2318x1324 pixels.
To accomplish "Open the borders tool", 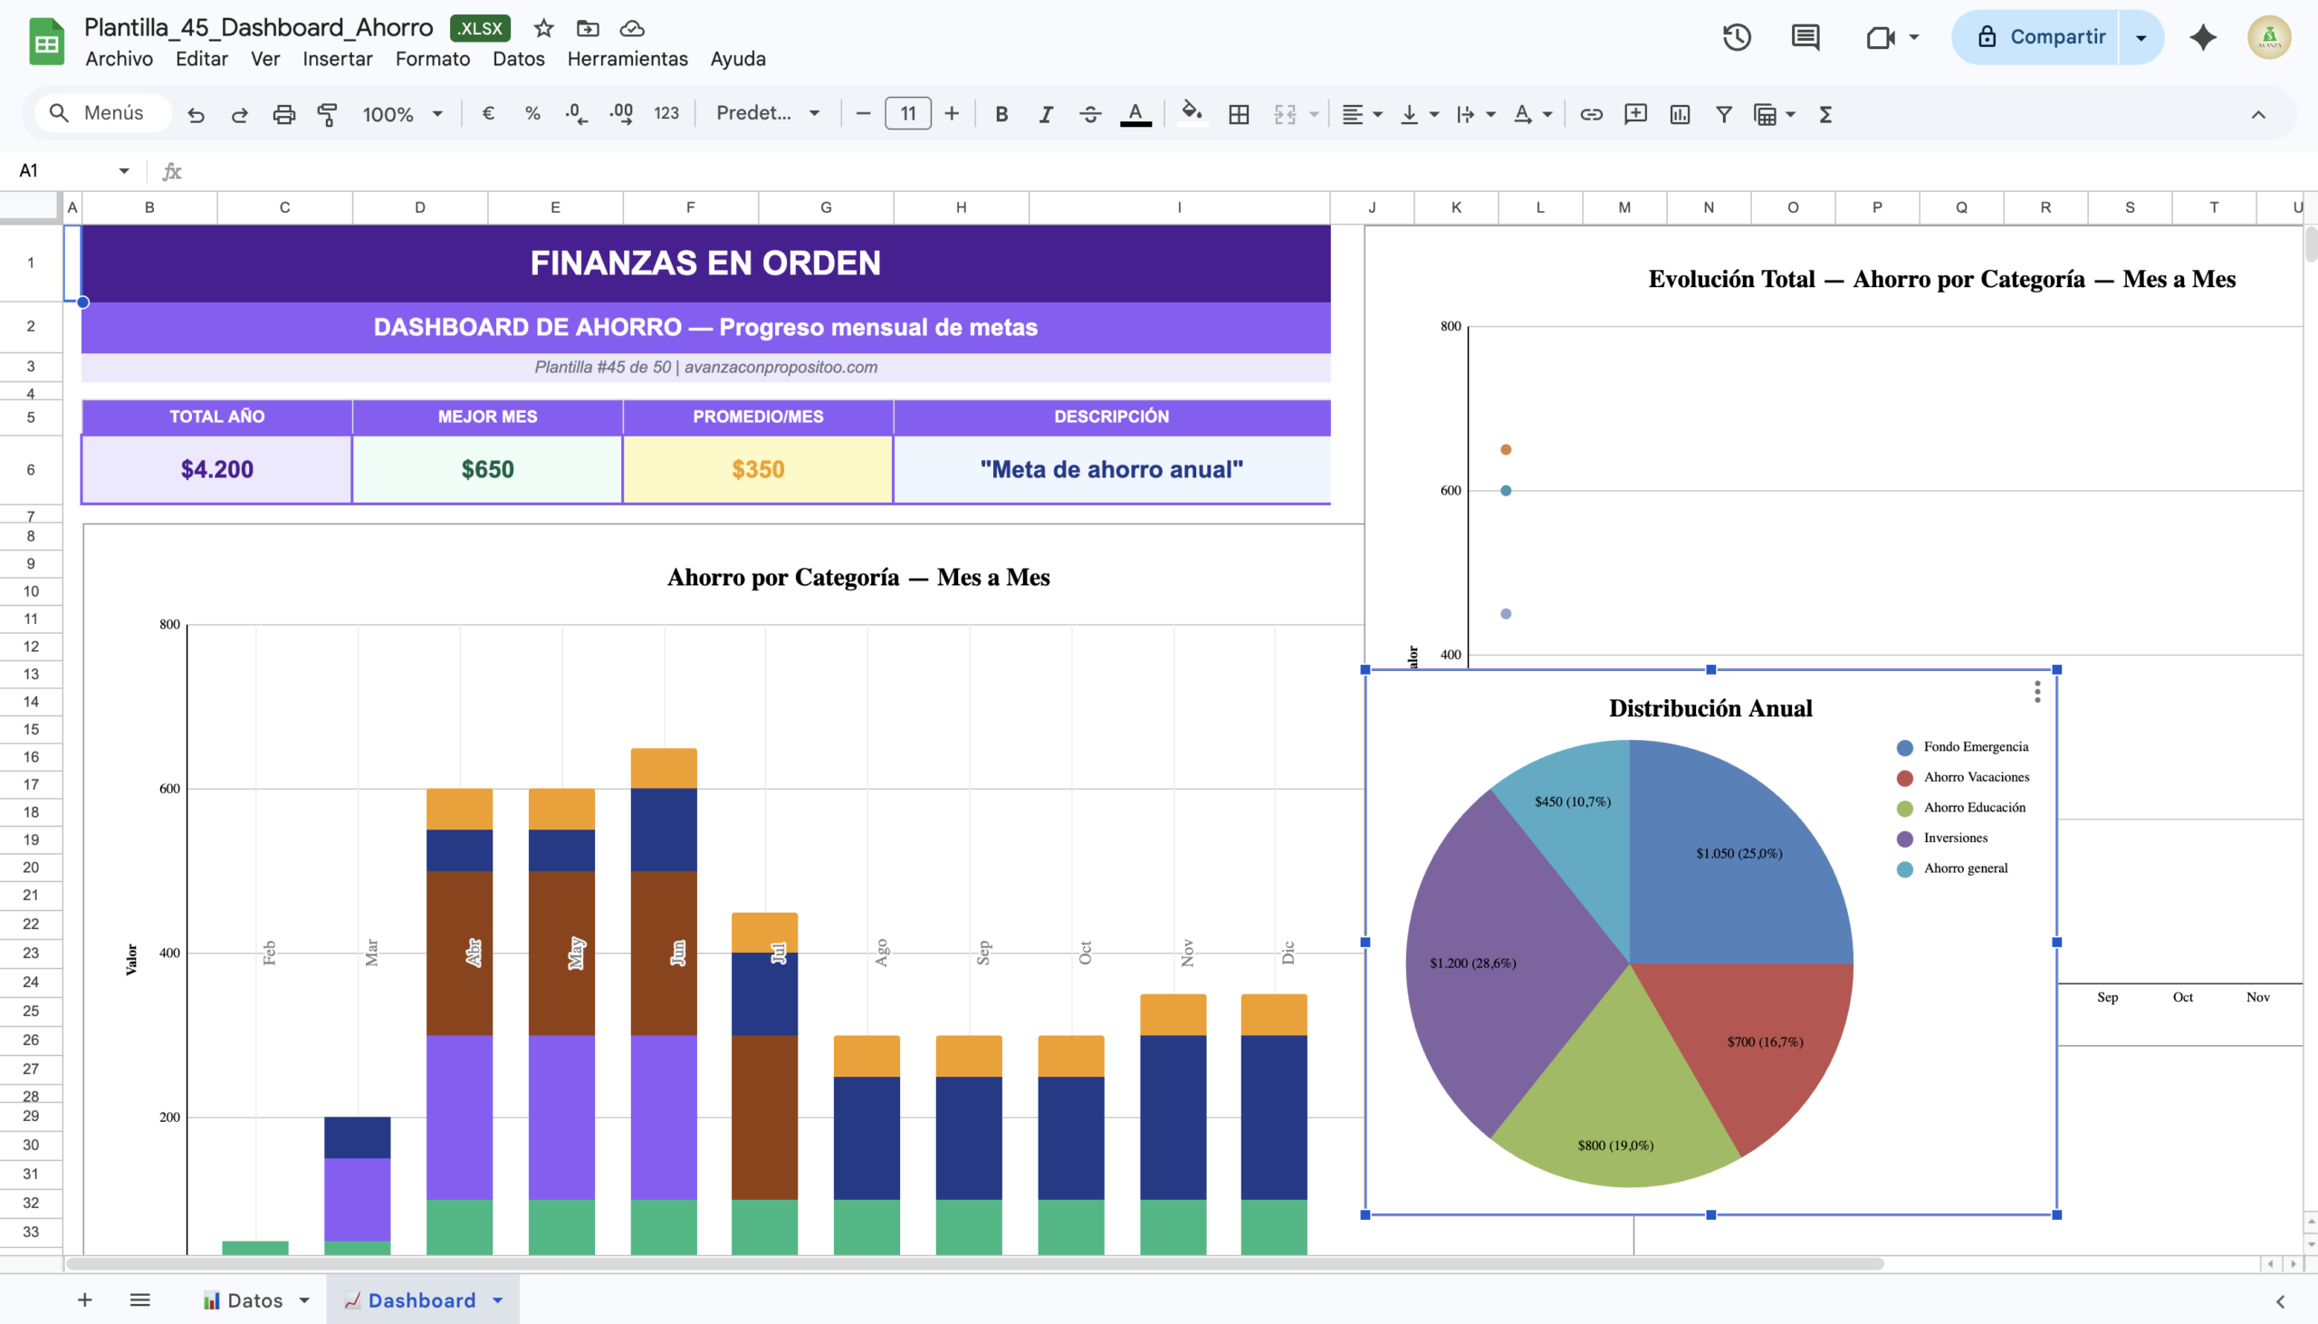I will [1238, 114].
